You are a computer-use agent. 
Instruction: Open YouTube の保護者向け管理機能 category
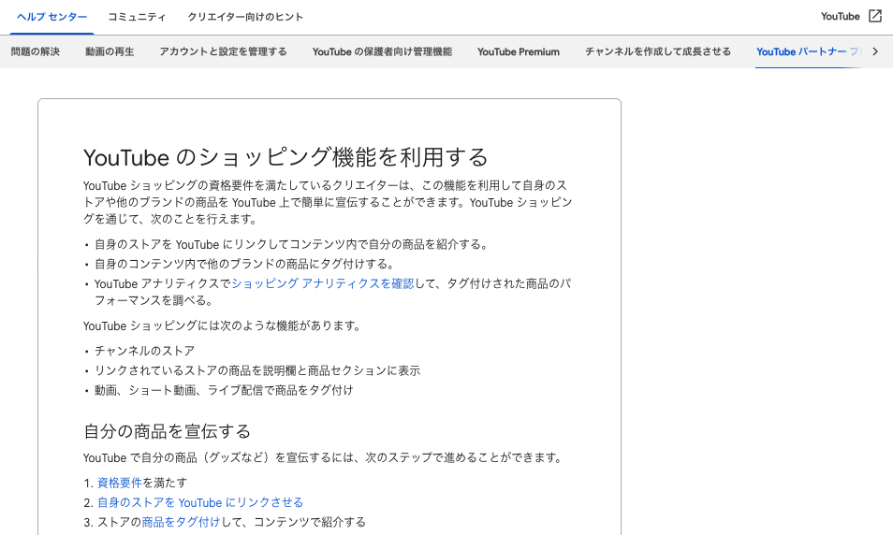[x=382, y=51]
